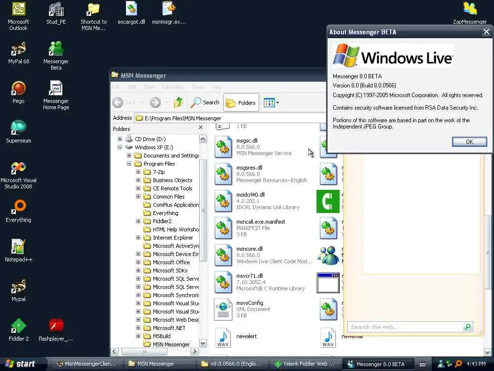This screenshot has width=494, height=371.
Task: Expand Documents and Settings node
Action: tap(129, 155)
